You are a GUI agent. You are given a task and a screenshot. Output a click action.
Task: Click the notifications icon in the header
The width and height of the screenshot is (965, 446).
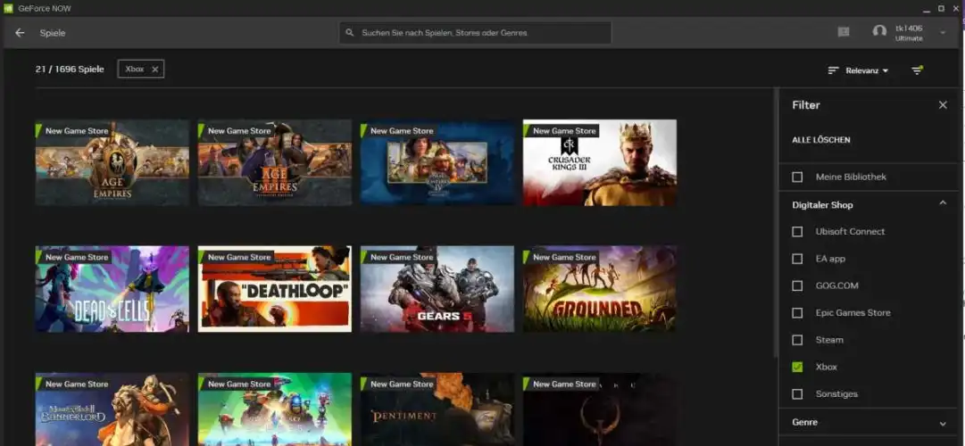click(x=844, y=32)
